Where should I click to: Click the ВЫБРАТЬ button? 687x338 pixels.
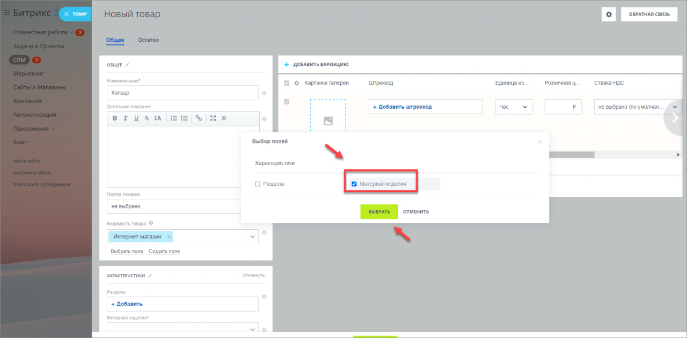point(379,212)
